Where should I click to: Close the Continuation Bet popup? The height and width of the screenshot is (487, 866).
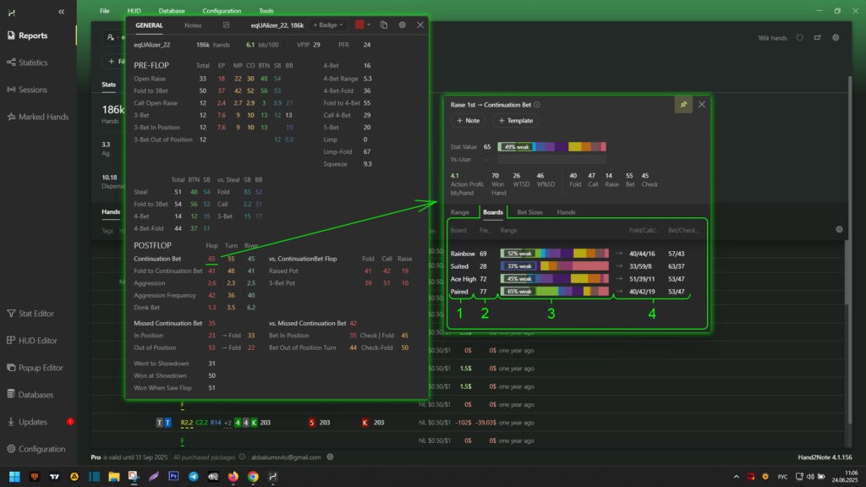point(701,104)
